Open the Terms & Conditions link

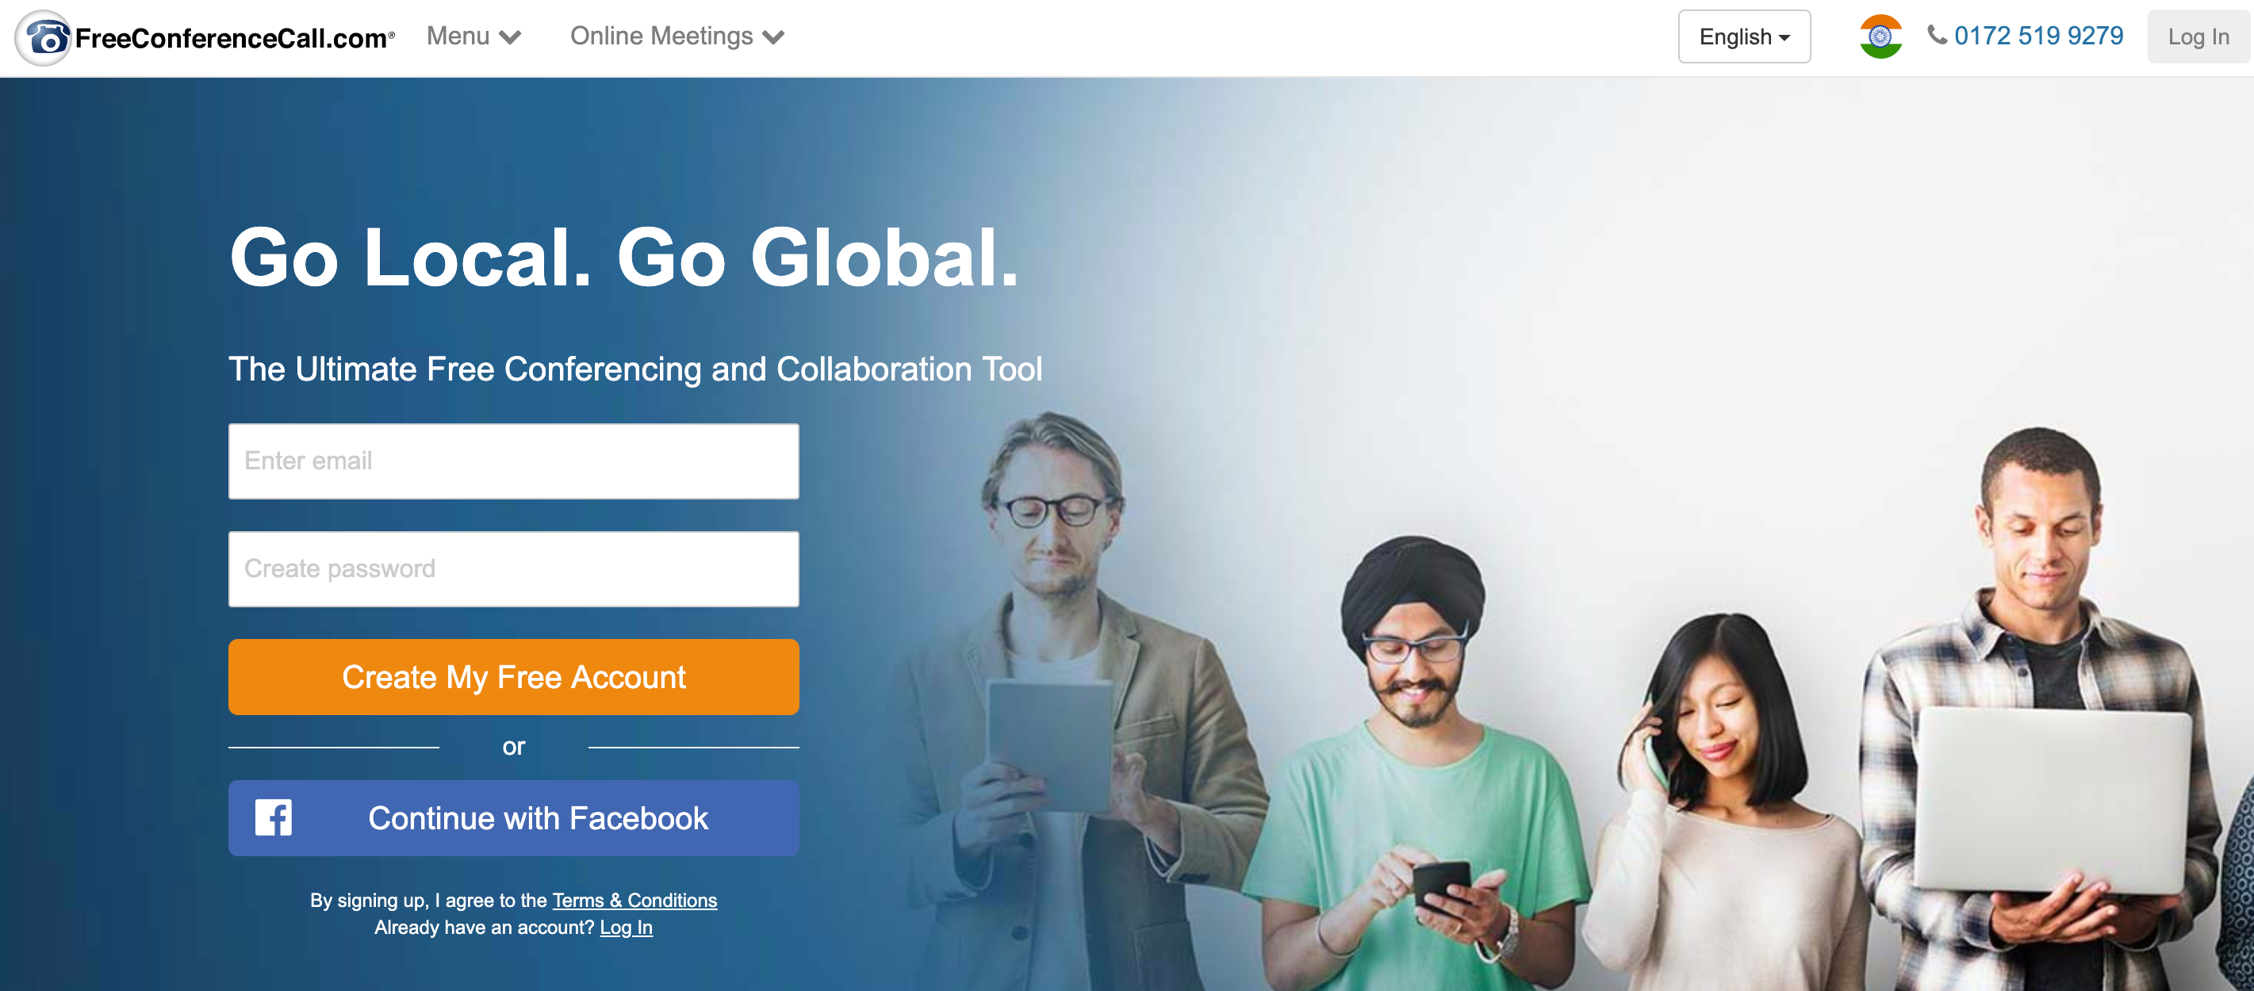coord(634,900)
